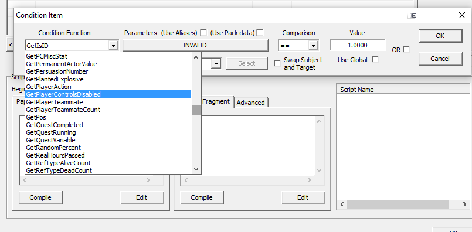
Task: Click the left script box right scroll arrow
Action: tap(148, 180)
